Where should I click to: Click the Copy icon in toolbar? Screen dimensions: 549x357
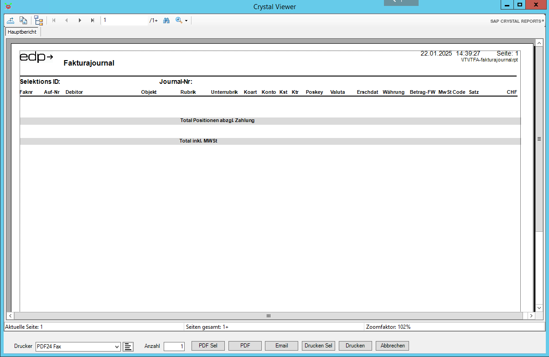tap(23, 20)
